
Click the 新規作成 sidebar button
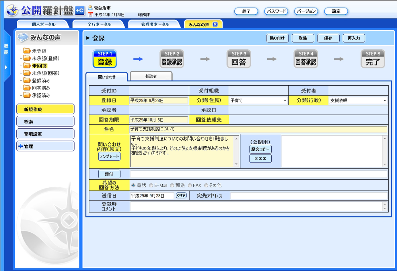(45, 109)
